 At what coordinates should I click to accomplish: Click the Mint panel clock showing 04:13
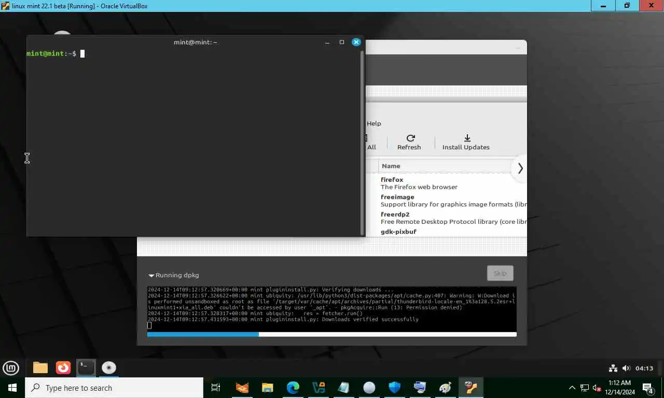click(644, 368)
